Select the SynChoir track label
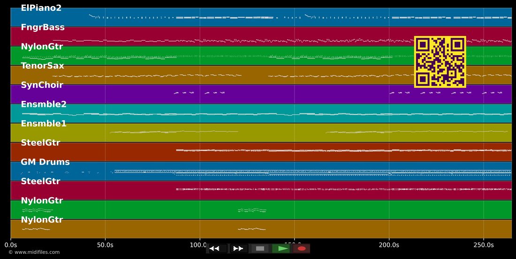 (42, 85)
